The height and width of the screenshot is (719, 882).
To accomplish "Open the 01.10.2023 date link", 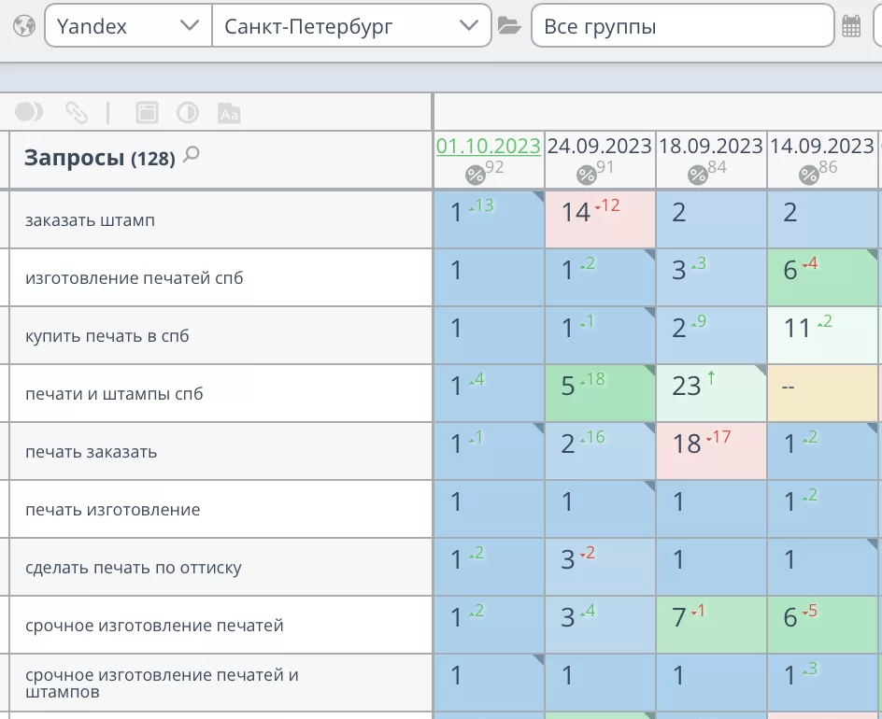I will click(488, 147).
